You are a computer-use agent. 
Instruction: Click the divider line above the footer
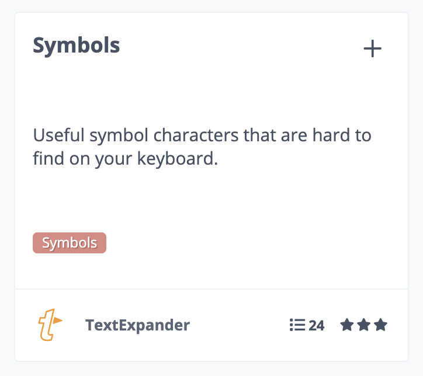211,289
